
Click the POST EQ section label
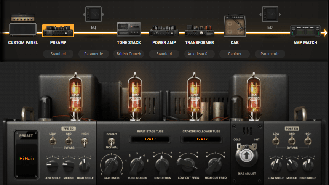(x=292, y=129)
